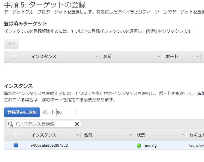Click the セキュリ column header
The image size is (204, 162).
(x=196, y=135)
